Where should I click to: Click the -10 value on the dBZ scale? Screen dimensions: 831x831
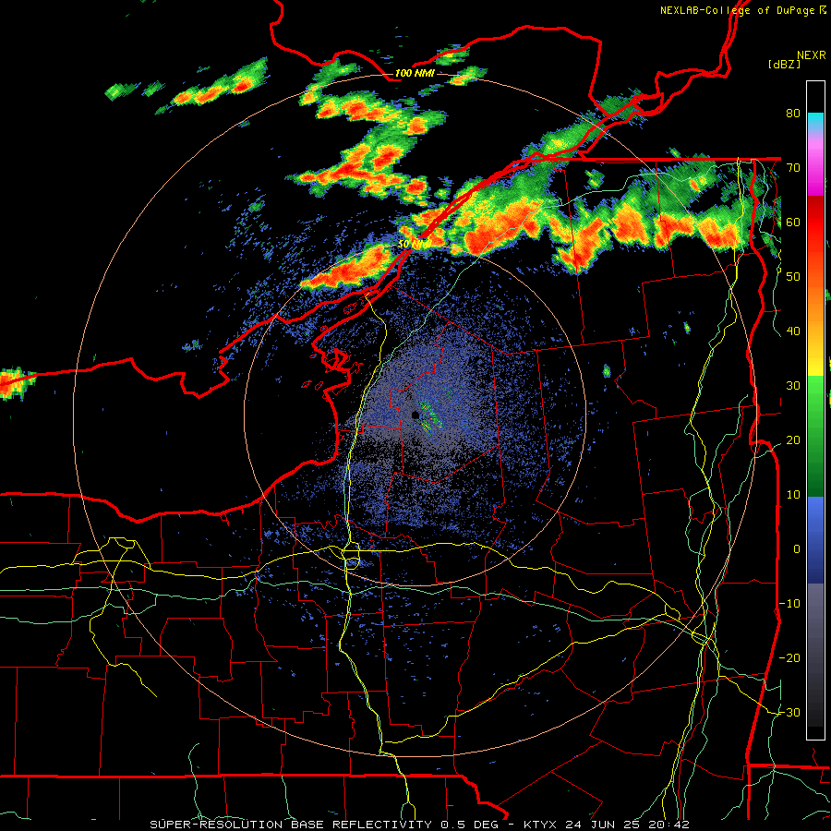[x=789, y=603]
